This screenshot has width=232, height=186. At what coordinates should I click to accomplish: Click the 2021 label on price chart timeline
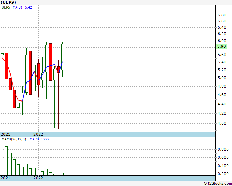click(x=5, y=134)
